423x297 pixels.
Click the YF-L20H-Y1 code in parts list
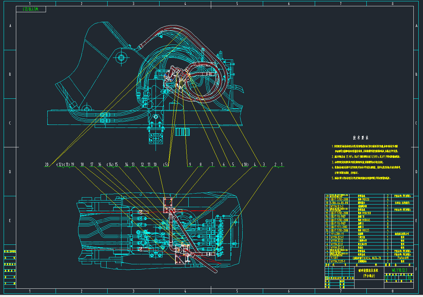(337, 234)
